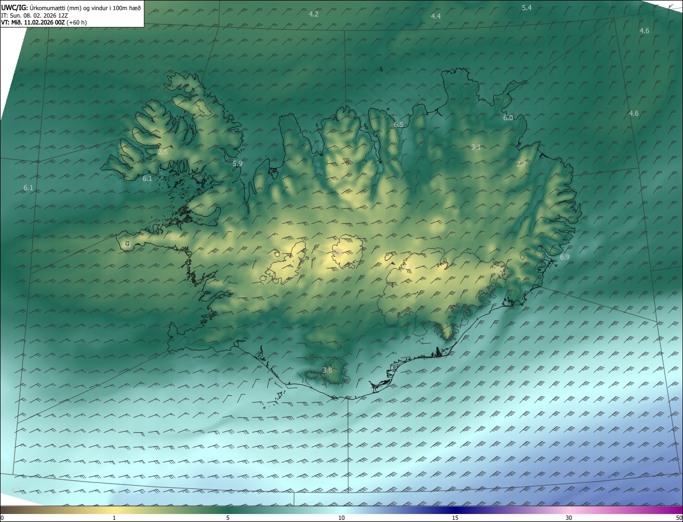The width and height of the screenshot is (683, 522).
Task: Click the 6.0 value label on the northeast coast
Action: [x=508, y=117]
